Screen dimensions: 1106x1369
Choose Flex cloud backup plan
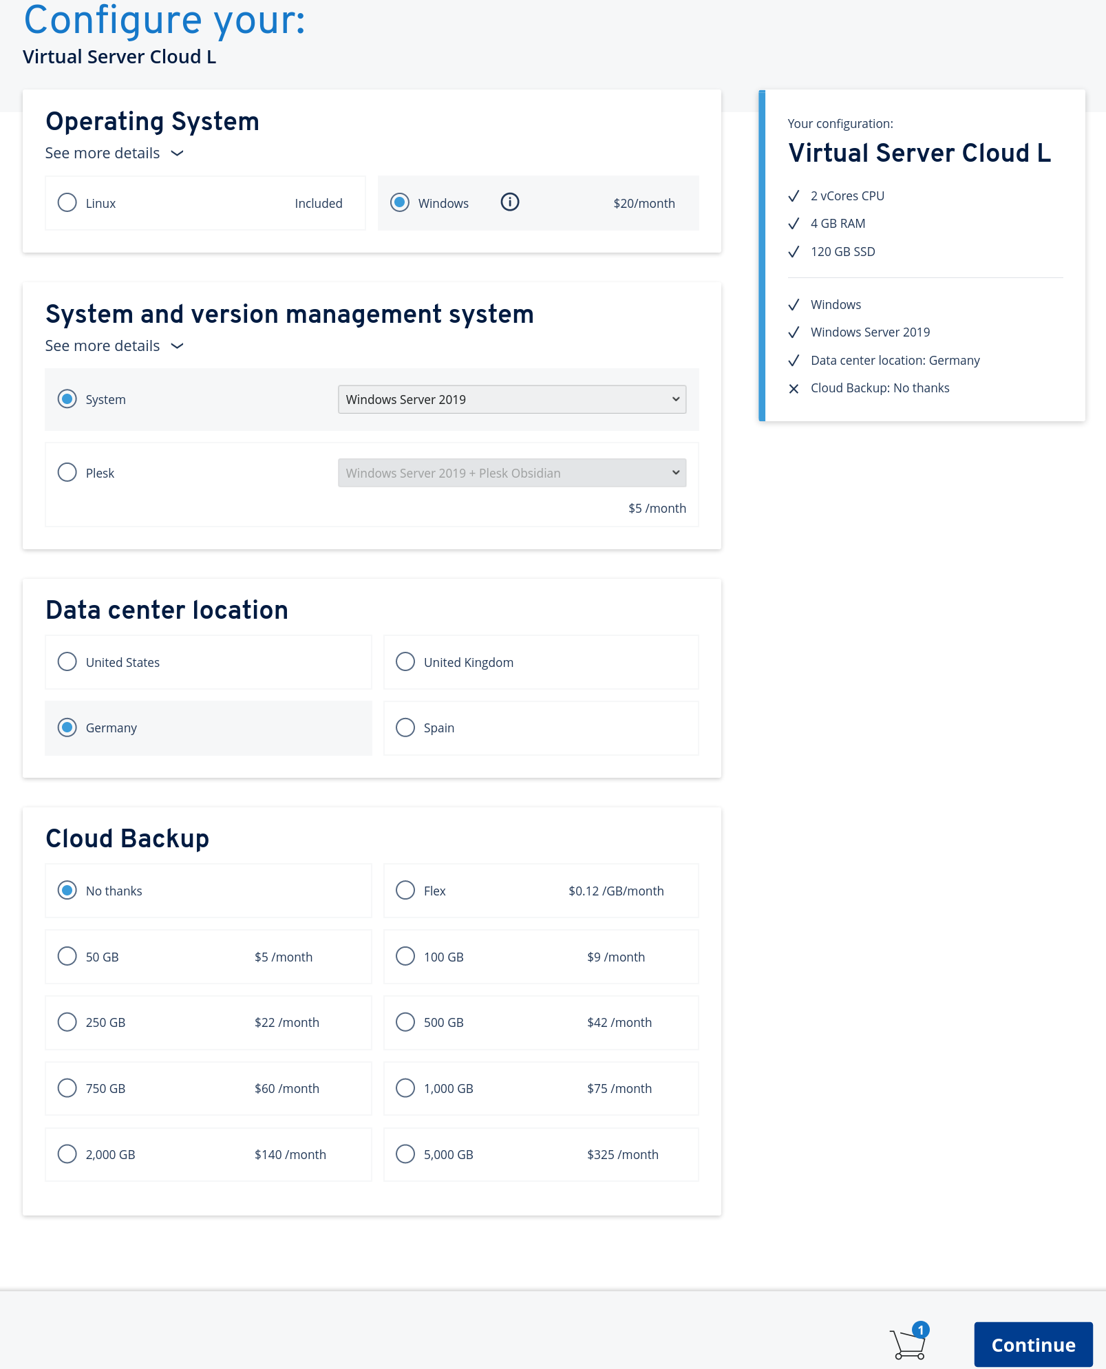point(405,891)
